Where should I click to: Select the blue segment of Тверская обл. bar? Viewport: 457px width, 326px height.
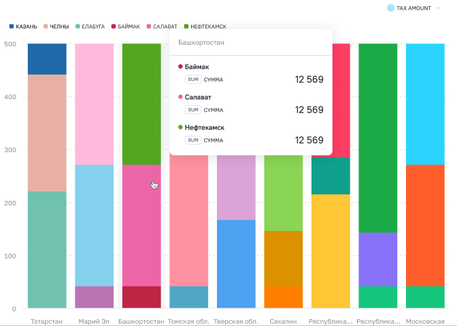tap(236, 264)
